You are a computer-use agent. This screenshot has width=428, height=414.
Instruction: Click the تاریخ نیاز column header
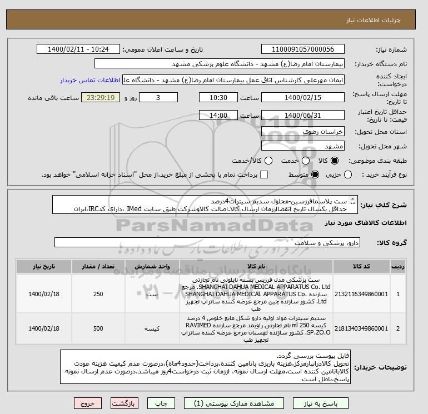pyautogui.click(x=44, y=266)
